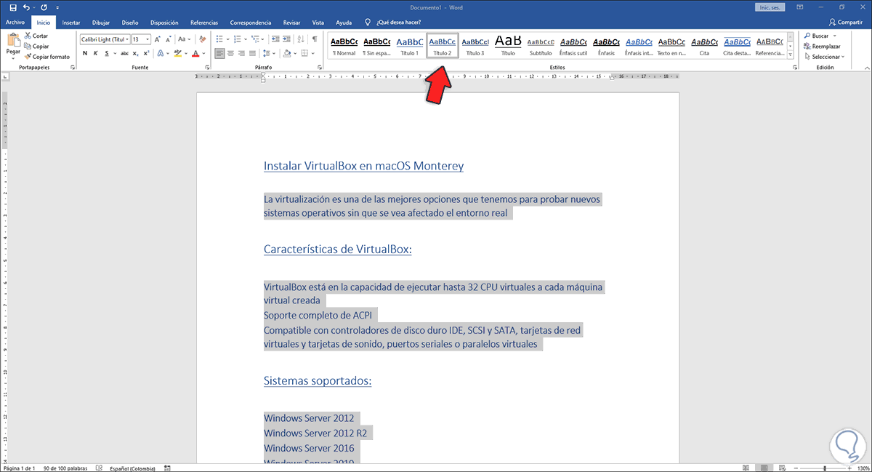Clear all formatting with the eraser icon
The width and height of the screenshot is (872, 472).
(x=202, y=39)
